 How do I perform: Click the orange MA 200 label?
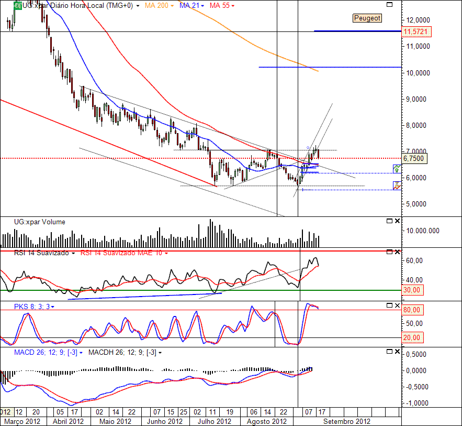[x=156, y=6]
